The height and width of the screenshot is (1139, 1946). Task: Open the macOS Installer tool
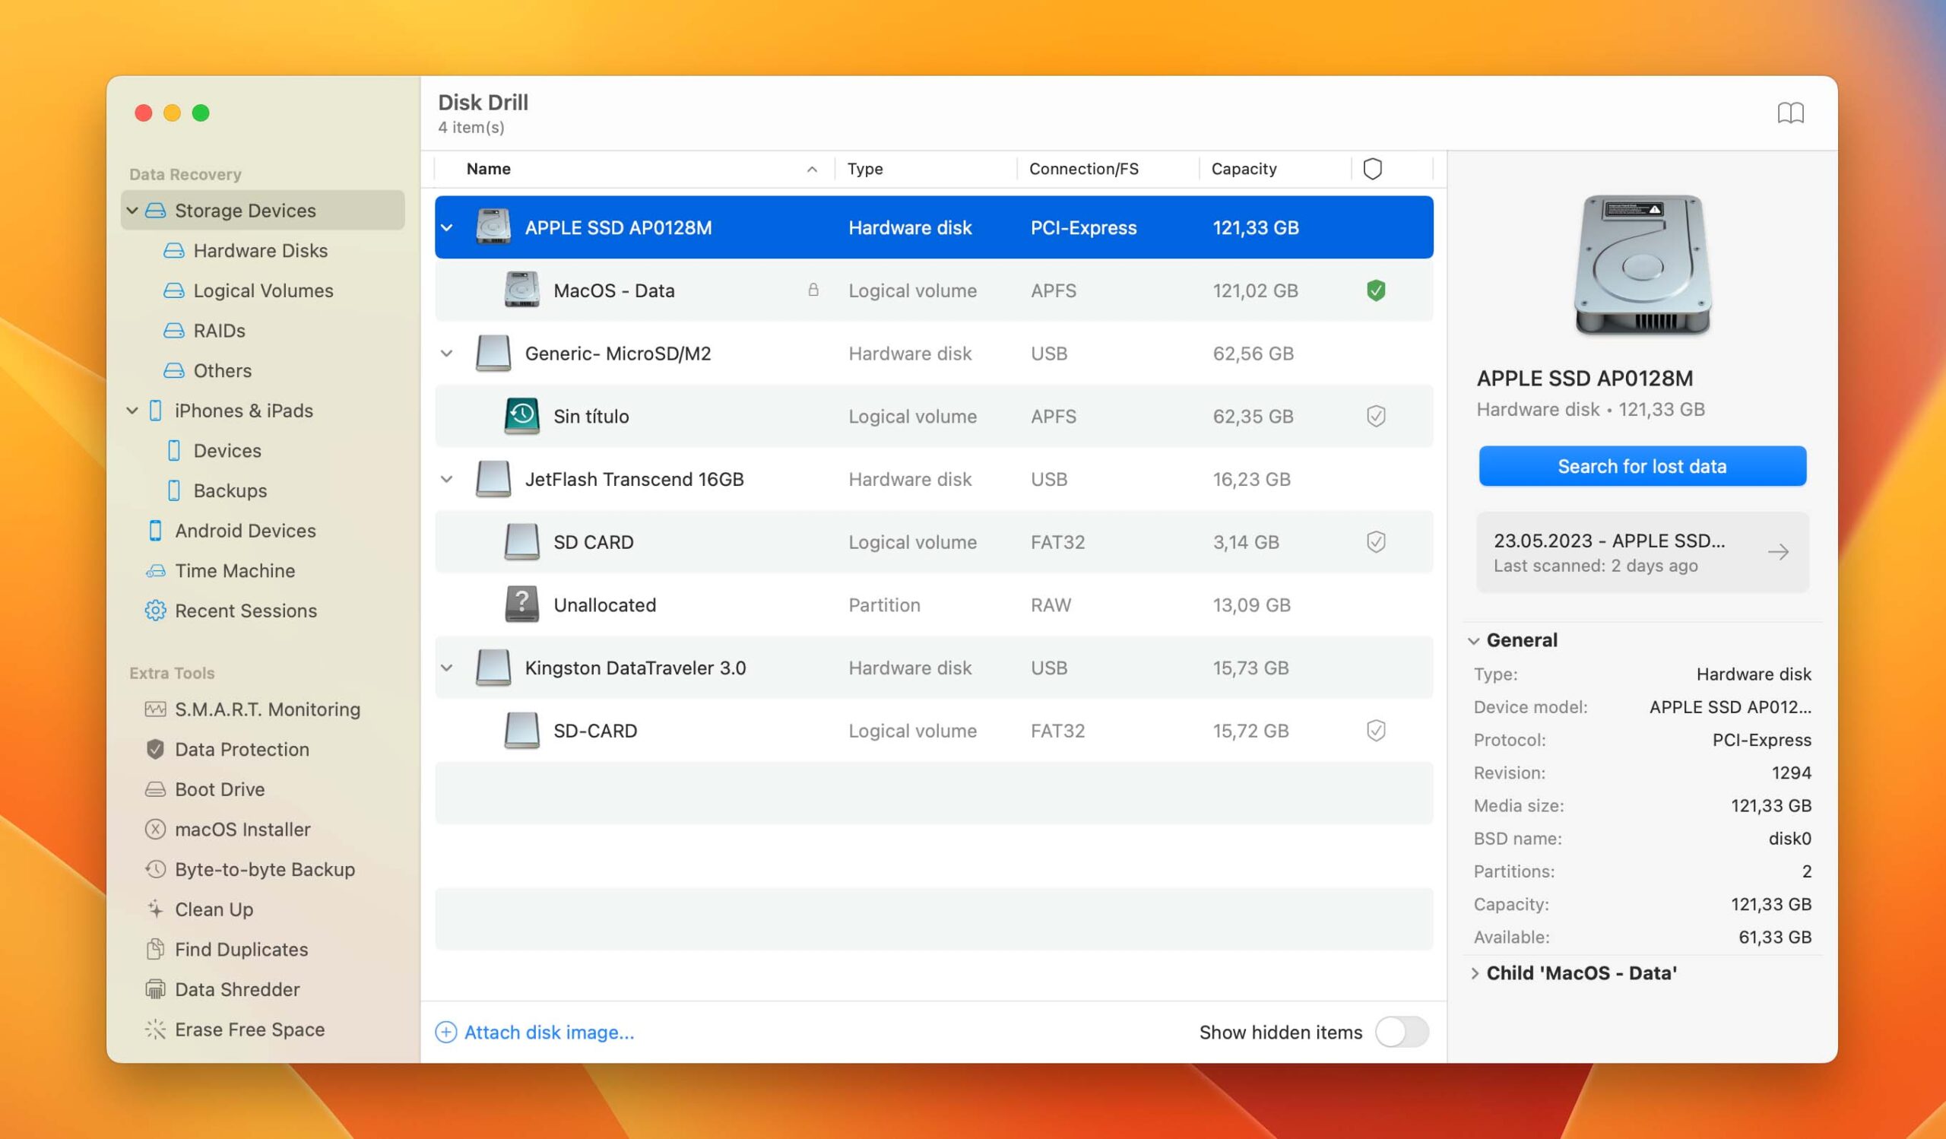pyautogui.click(x=242, y=827)
